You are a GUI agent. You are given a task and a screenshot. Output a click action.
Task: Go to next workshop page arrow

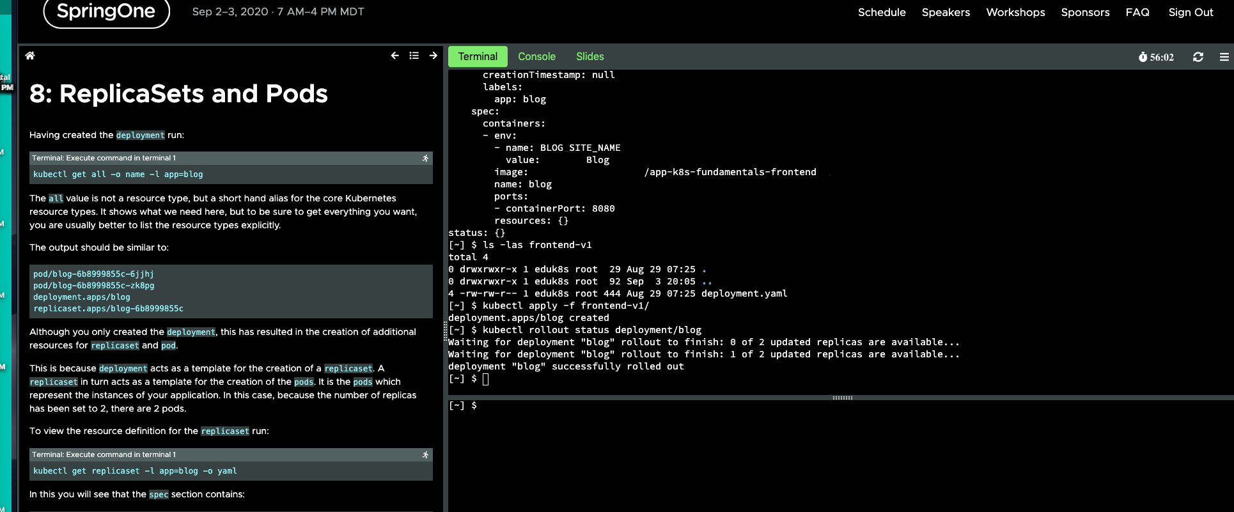pos(433,56)
